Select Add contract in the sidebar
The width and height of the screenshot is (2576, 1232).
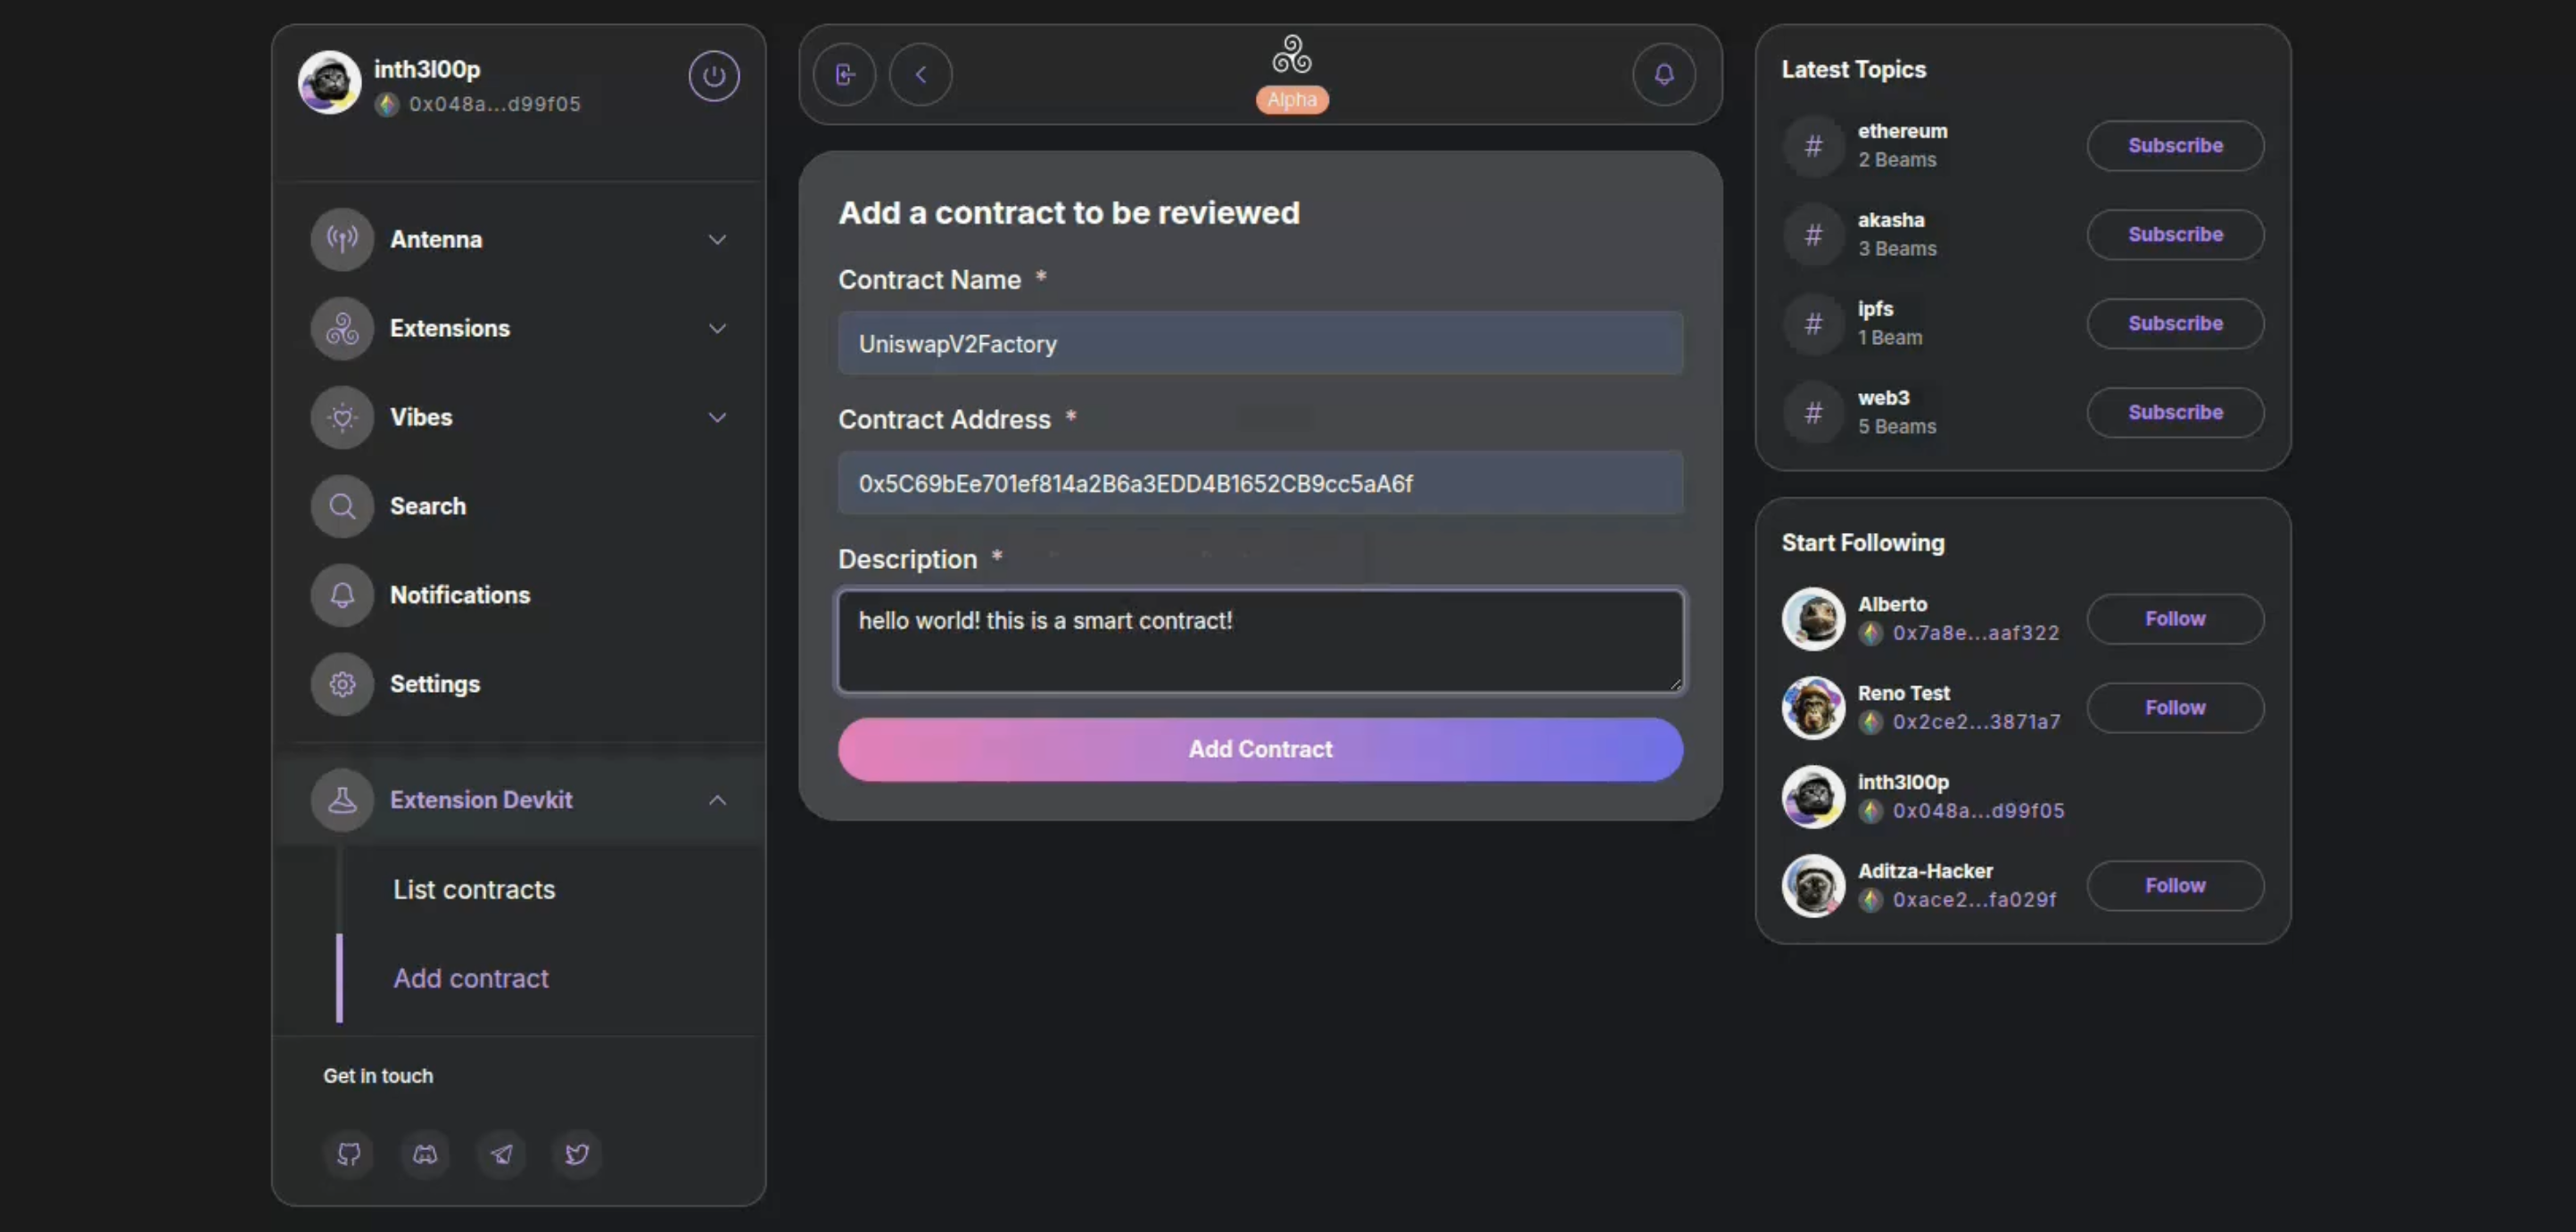(x=471, y=978)
